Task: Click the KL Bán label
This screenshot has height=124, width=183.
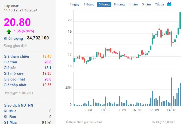Action: tap(10, 117)
